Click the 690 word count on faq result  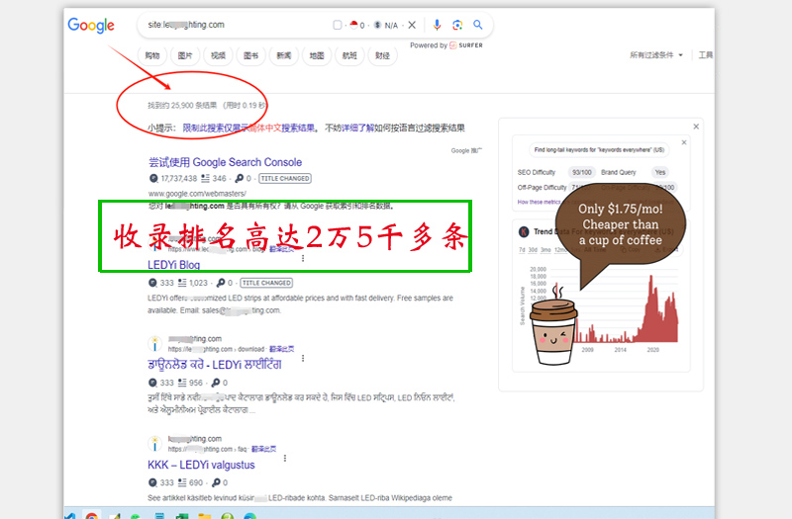tap(196, 482)
